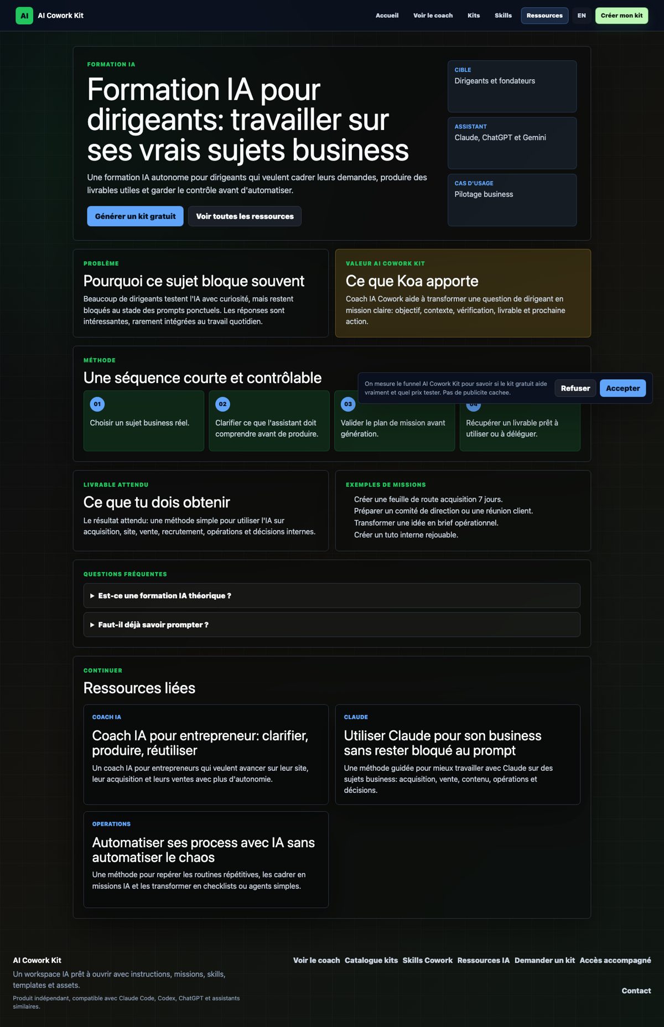Accept the funnel tracking banner
This screenshot has width=664, height=1027.
622,388
